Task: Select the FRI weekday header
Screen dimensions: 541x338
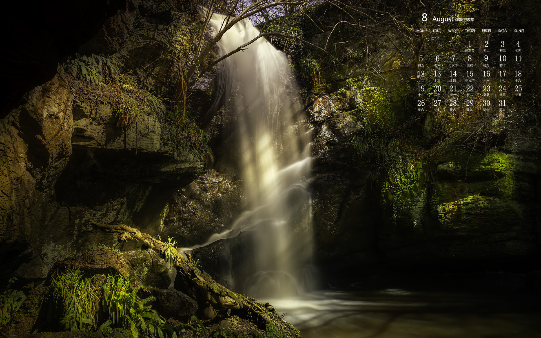Action: click(486, 31)
